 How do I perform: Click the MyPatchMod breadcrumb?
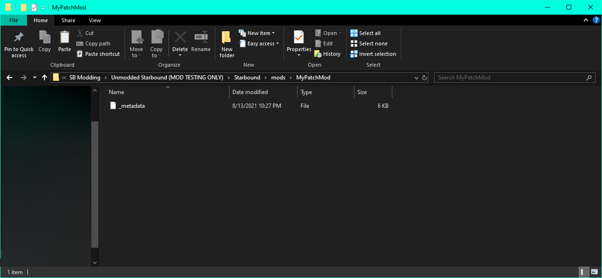(313, 78)
